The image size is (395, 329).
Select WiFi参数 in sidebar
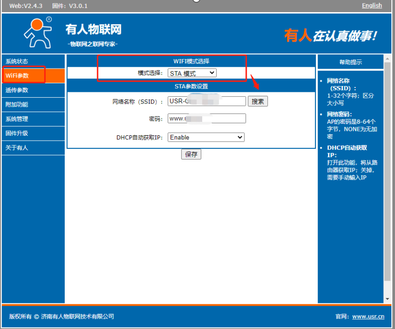[x=17, y=76]
